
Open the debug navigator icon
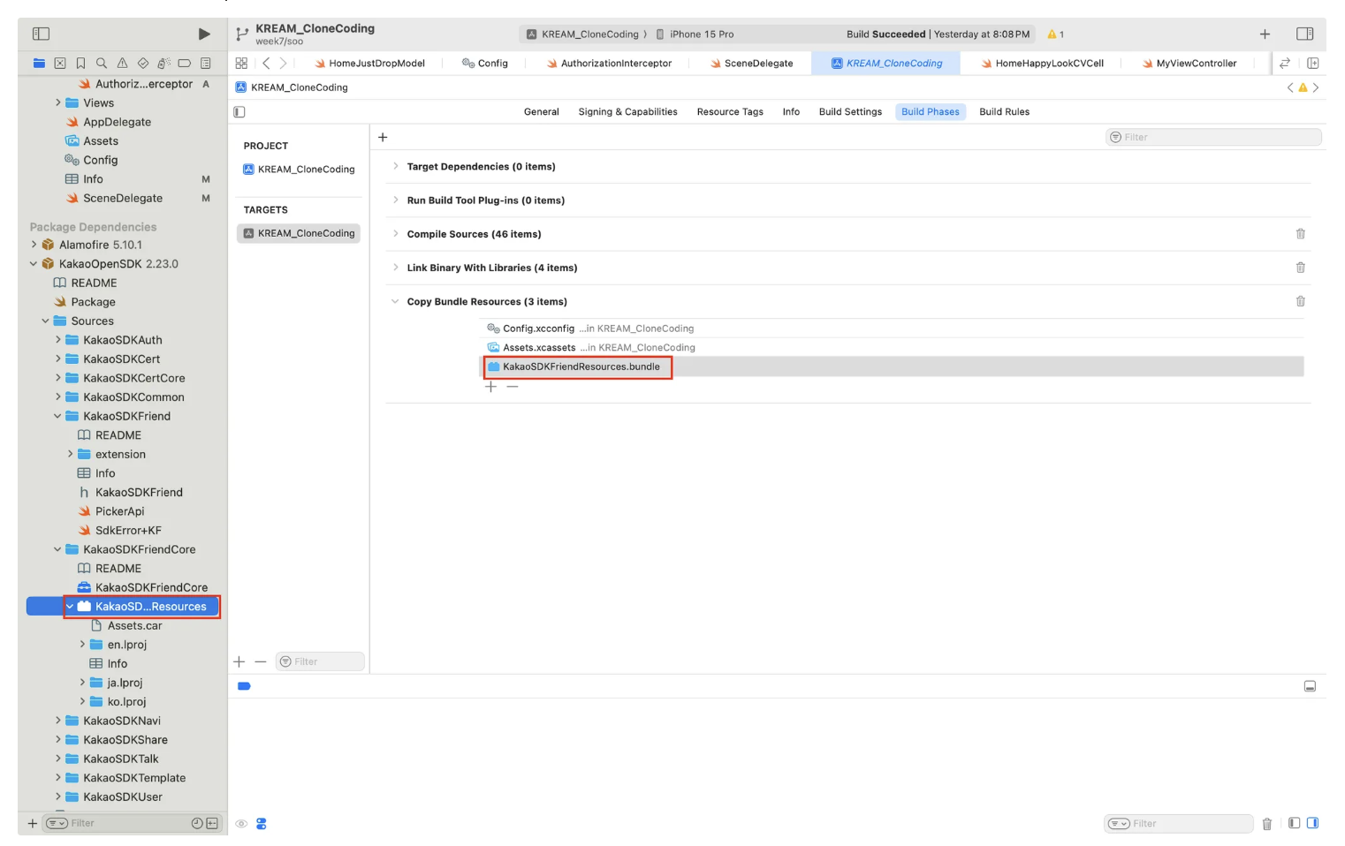[x=163, y=64]
